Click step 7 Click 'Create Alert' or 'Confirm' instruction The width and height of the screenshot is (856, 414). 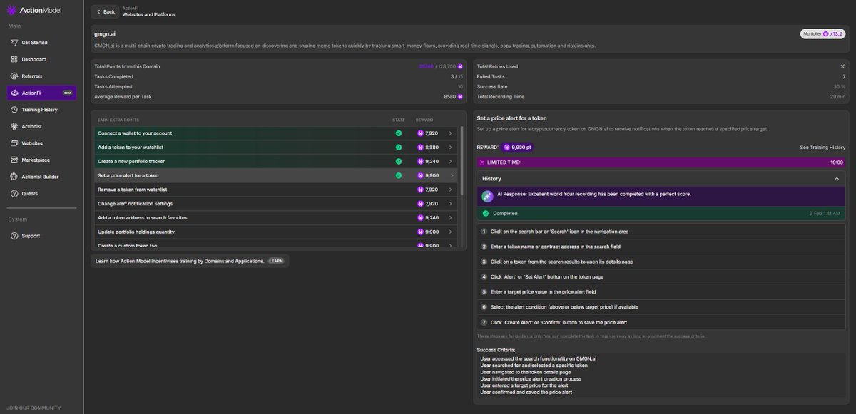(661, 322)
